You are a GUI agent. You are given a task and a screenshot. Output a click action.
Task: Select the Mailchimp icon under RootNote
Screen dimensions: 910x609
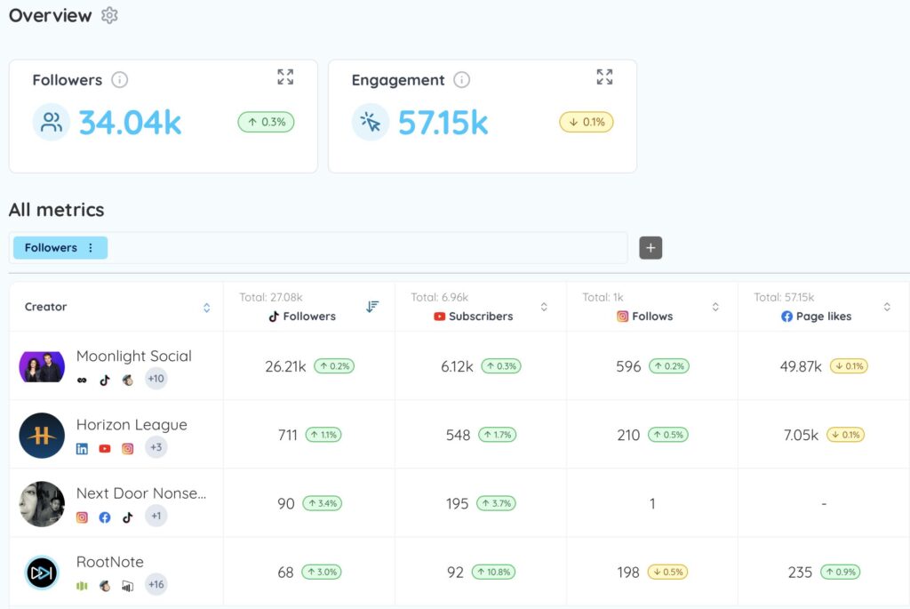104,585
